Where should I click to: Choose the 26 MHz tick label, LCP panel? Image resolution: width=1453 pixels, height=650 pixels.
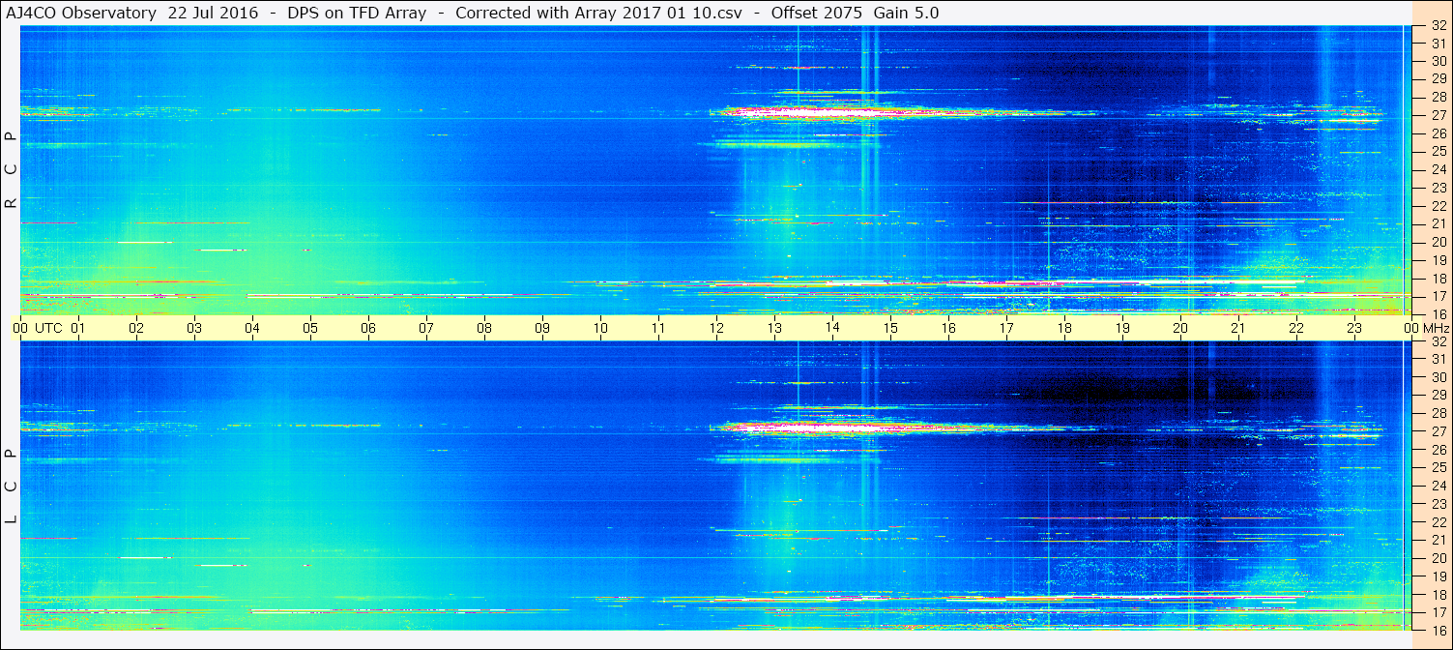(x=1438, y=449)
